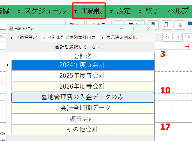This screenshot has height=141, width=192.
Task: Click the printer icon in toolbar
Action: (180, 25)
